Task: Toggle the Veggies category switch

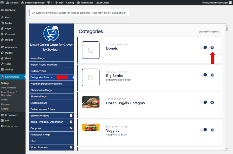Action: [204, 130]
